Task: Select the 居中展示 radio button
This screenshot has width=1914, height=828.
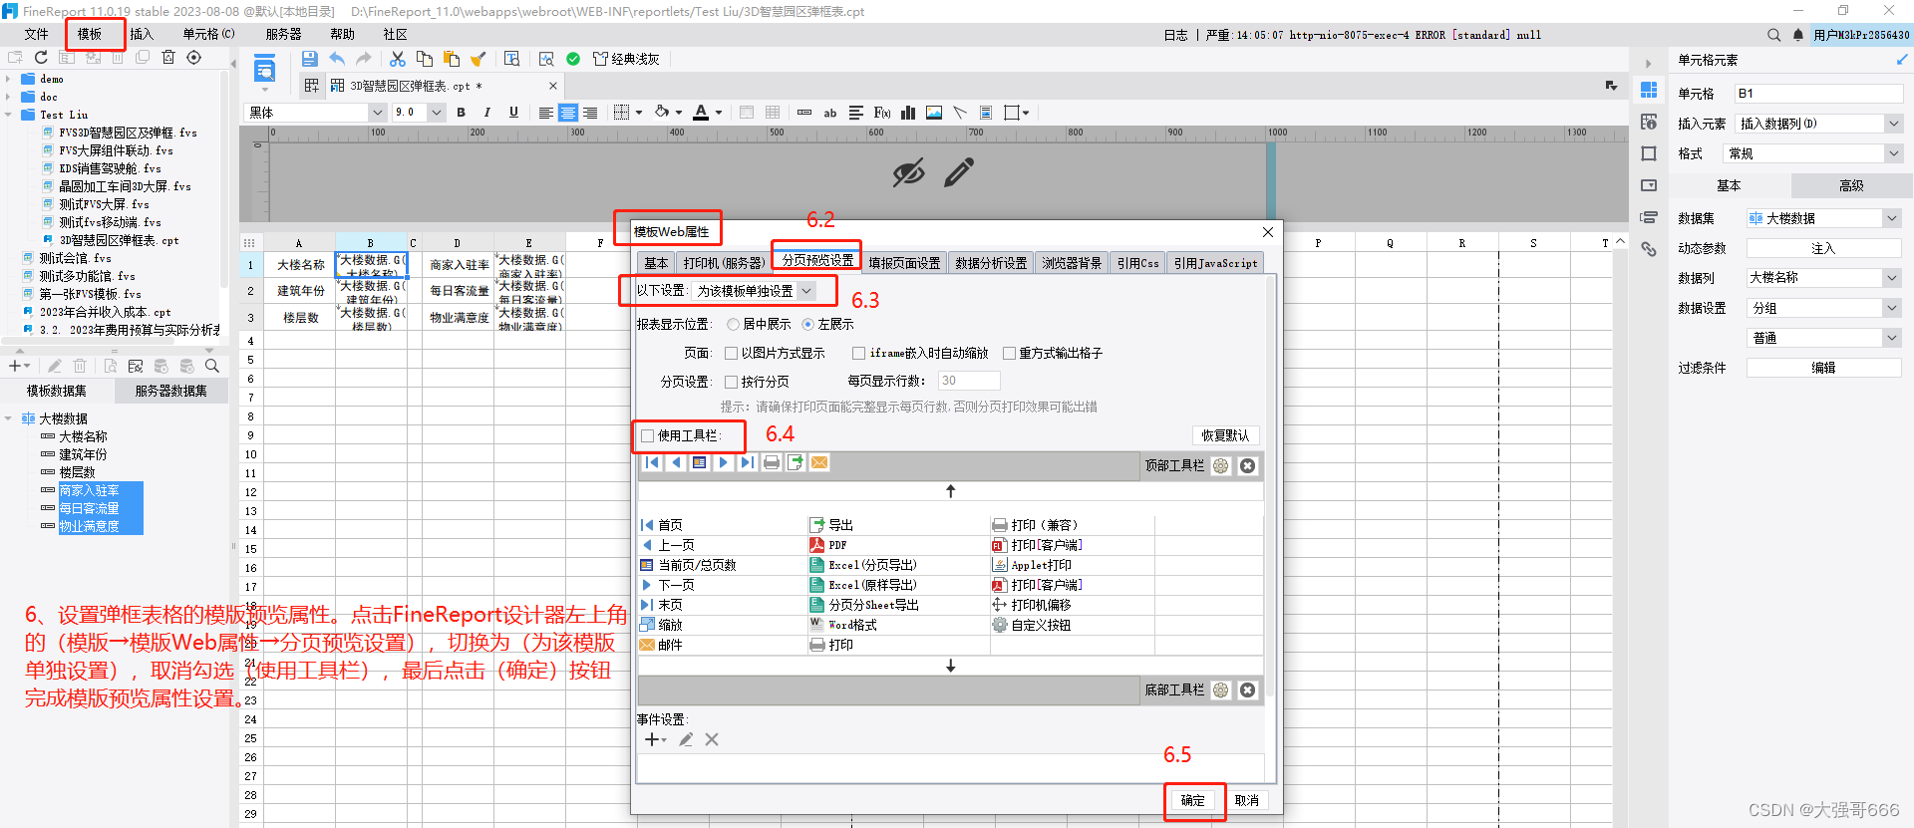Action: (x=733, y=324)
